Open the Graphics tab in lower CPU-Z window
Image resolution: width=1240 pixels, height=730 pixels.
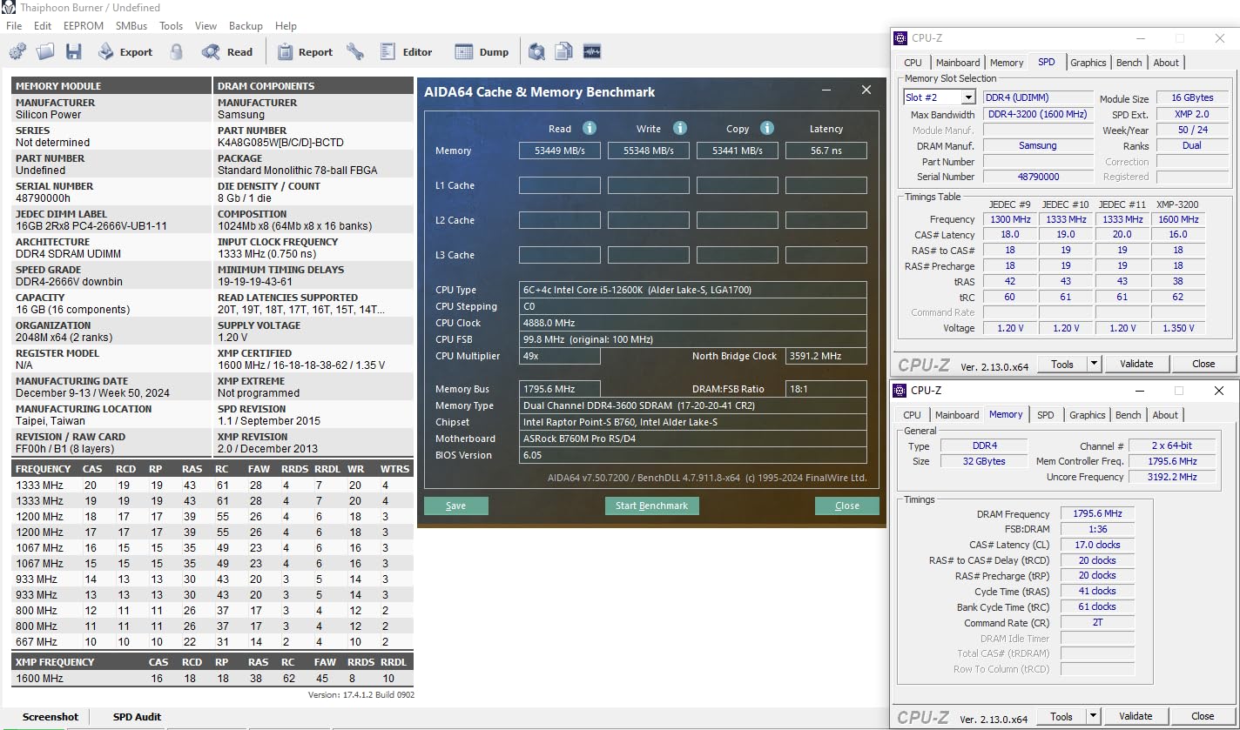pyautogui.click(x=1087, y=415)
